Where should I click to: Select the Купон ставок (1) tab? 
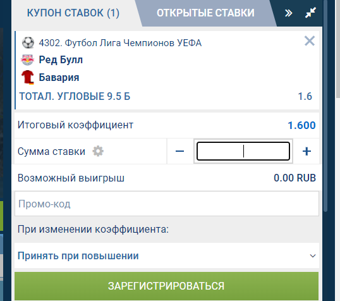(x=73, y=13)
